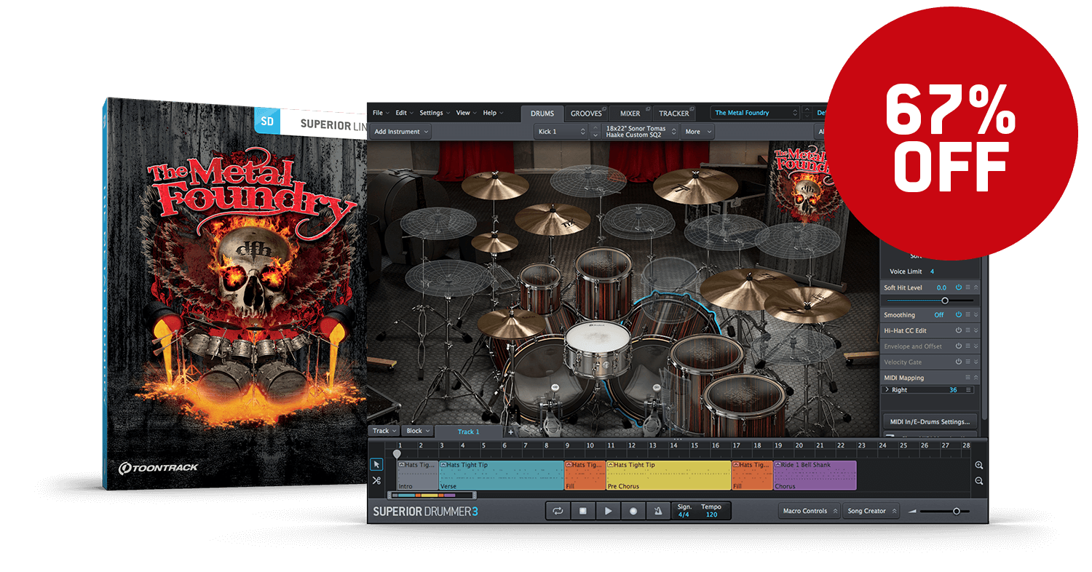Toggle Soft Hit Level power button

(958, 287)
